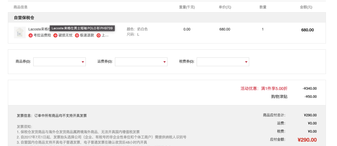337x146 pixels.
Task: Click the unit price 680.00
Action: click(x=225, y=29)
